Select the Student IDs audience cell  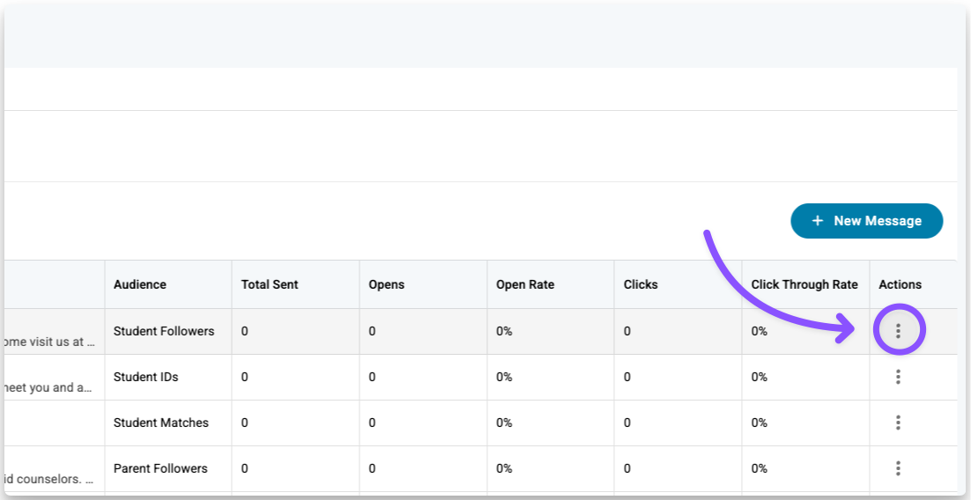coord(146,377)
